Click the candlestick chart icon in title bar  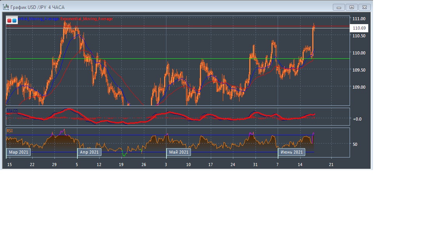click(x=6, y=7)
